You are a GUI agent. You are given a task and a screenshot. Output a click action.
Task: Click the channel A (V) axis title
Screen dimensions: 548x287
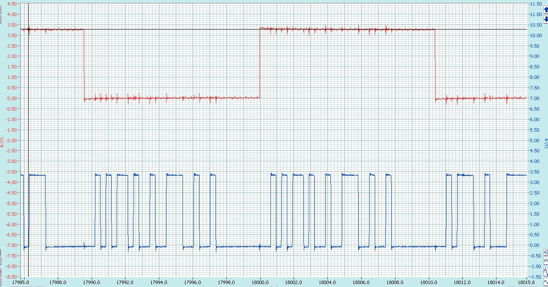[2, 143]
